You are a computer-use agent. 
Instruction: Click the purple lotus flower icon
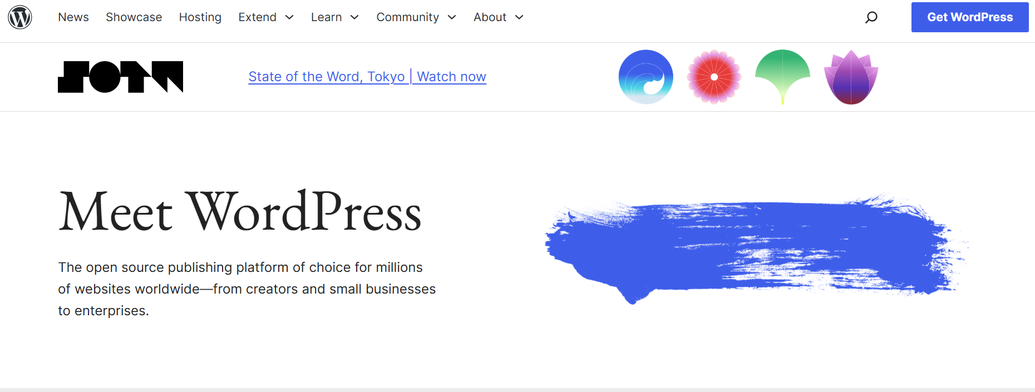click(x=851, y=77)
